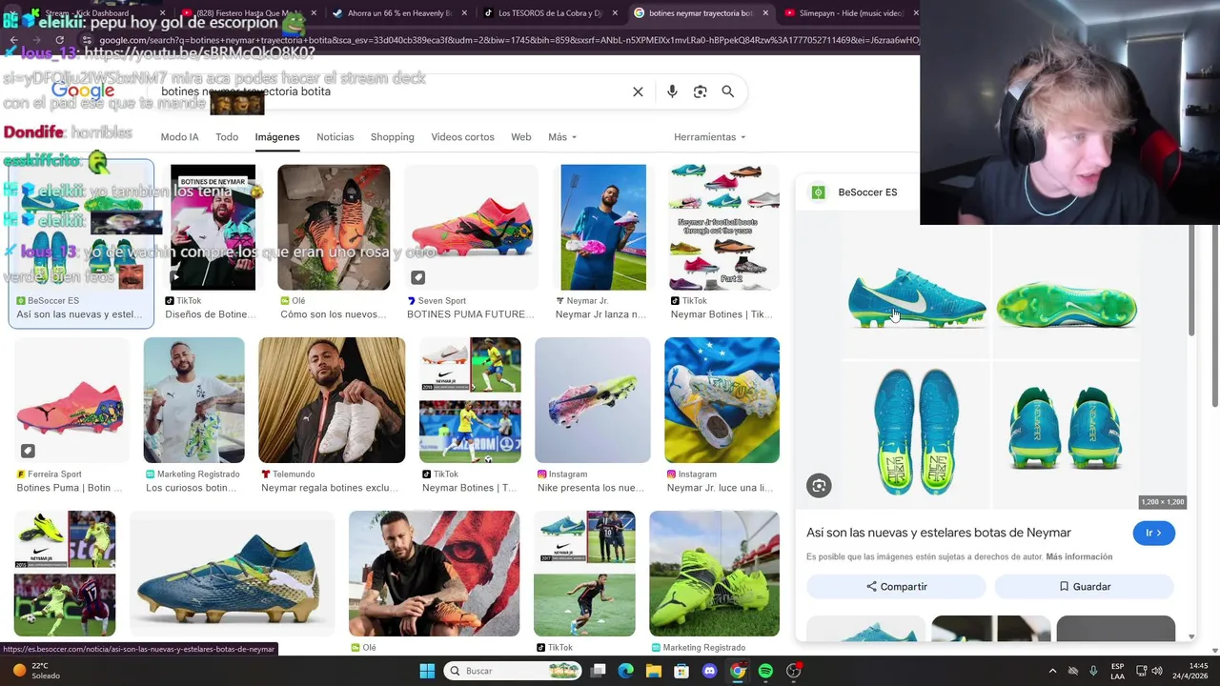Click the Compartir share button
This screenshot has height=686, width=1220.
coord(896,587)
